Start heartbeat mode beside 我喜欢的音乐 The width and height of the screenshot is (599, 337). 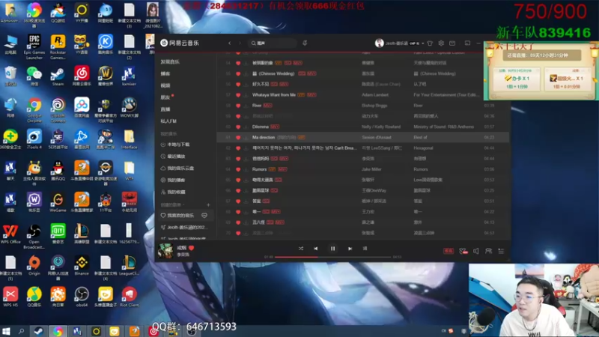[204, 216]
